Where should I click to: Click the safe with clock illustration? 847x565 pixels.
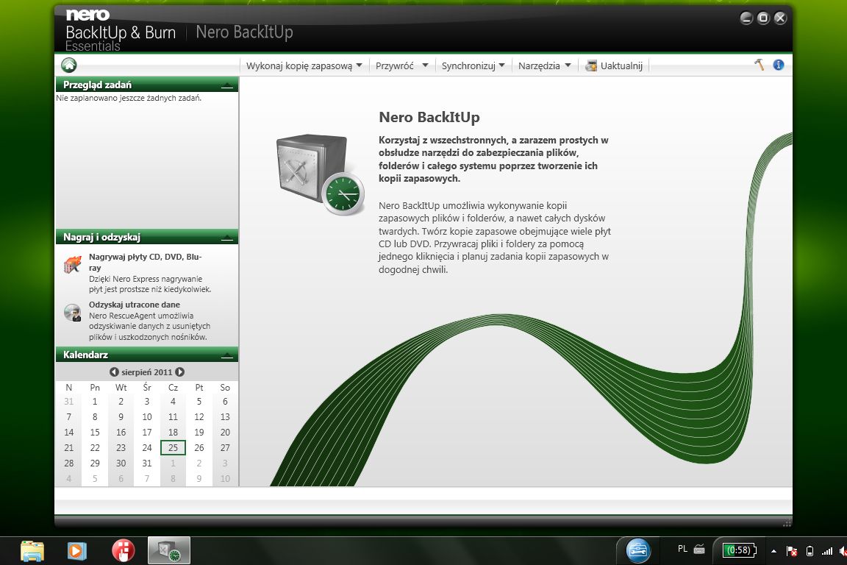coord(320,174)
